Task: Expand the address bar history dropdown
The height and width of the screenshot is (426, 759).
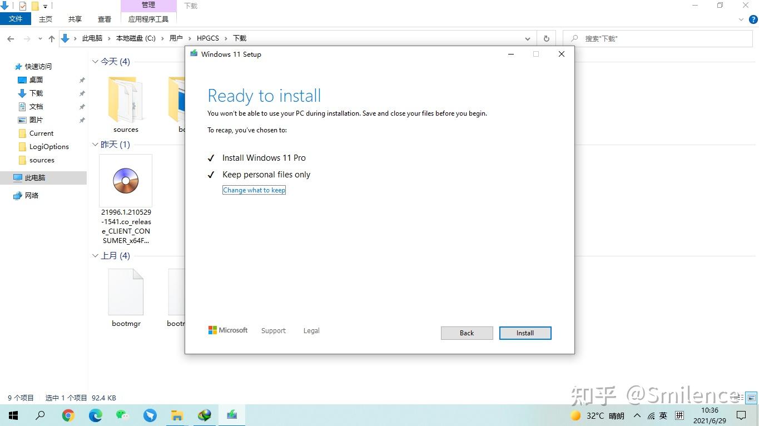Action: [x=528, y=38]
